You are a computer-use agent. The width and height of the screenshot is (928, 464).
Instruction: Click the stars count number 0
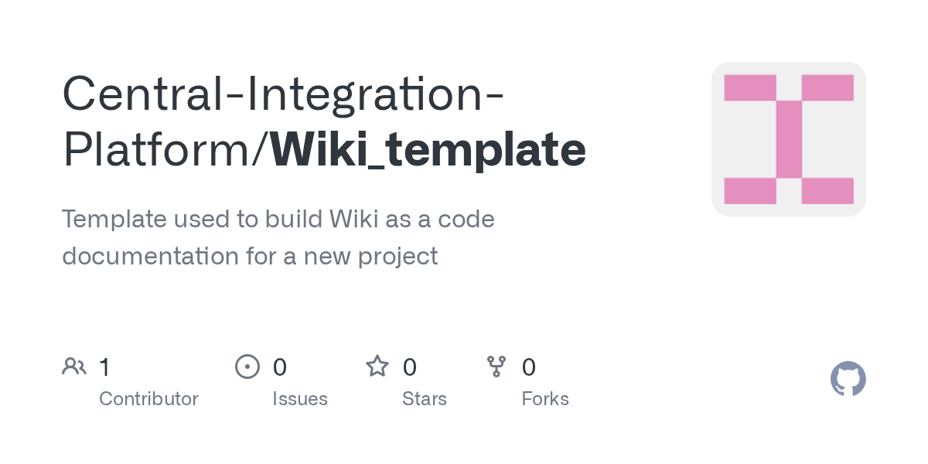click(410, 367)
